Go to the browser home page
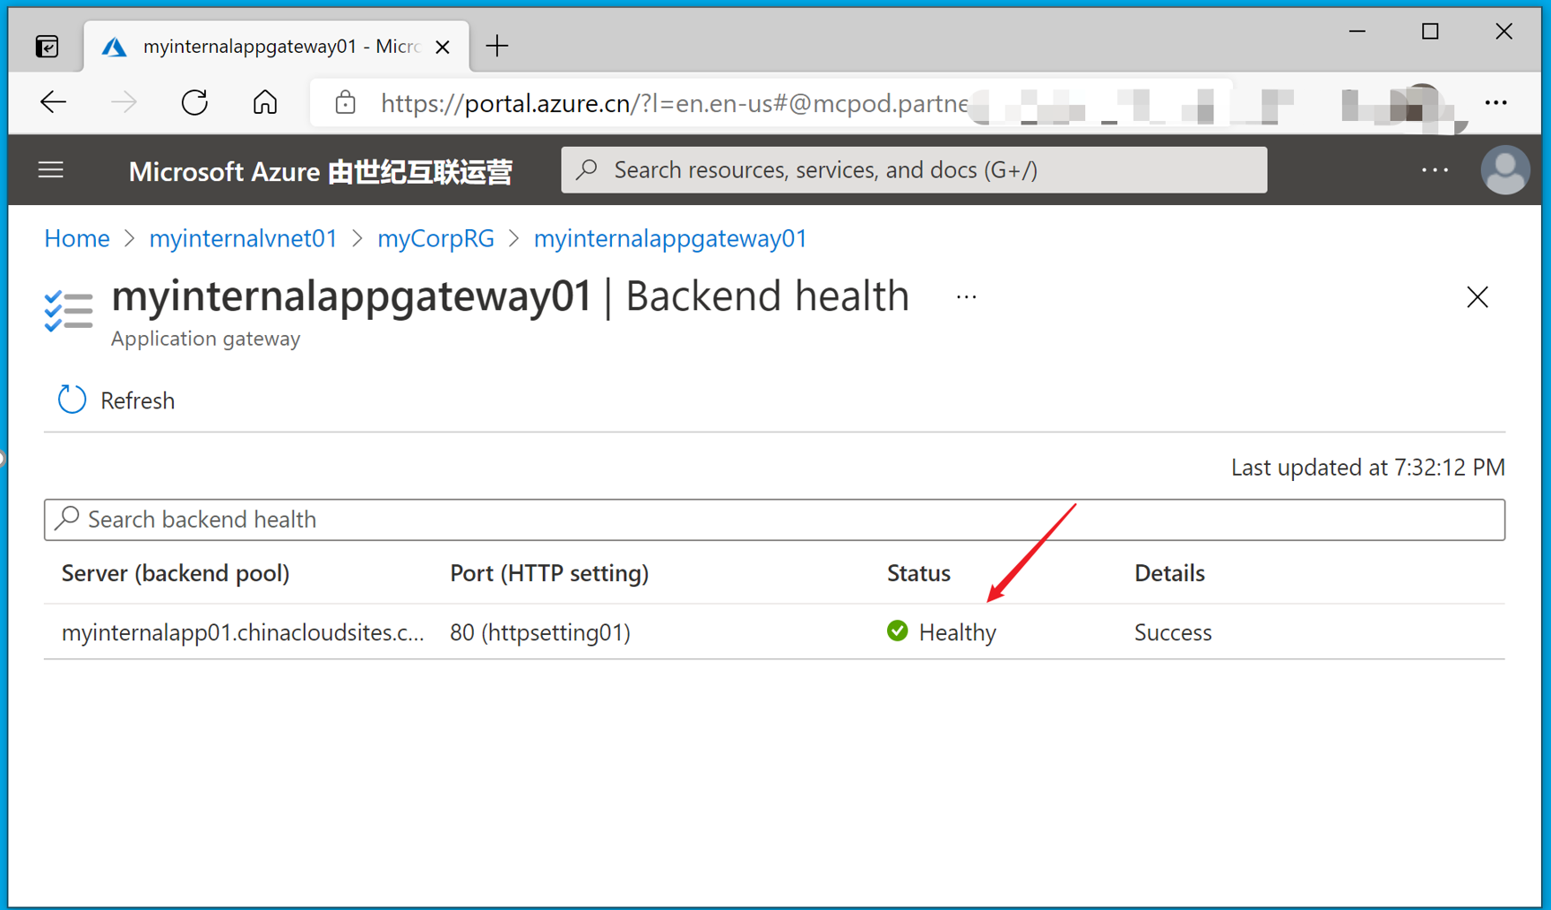 click(x=265, y=103)
